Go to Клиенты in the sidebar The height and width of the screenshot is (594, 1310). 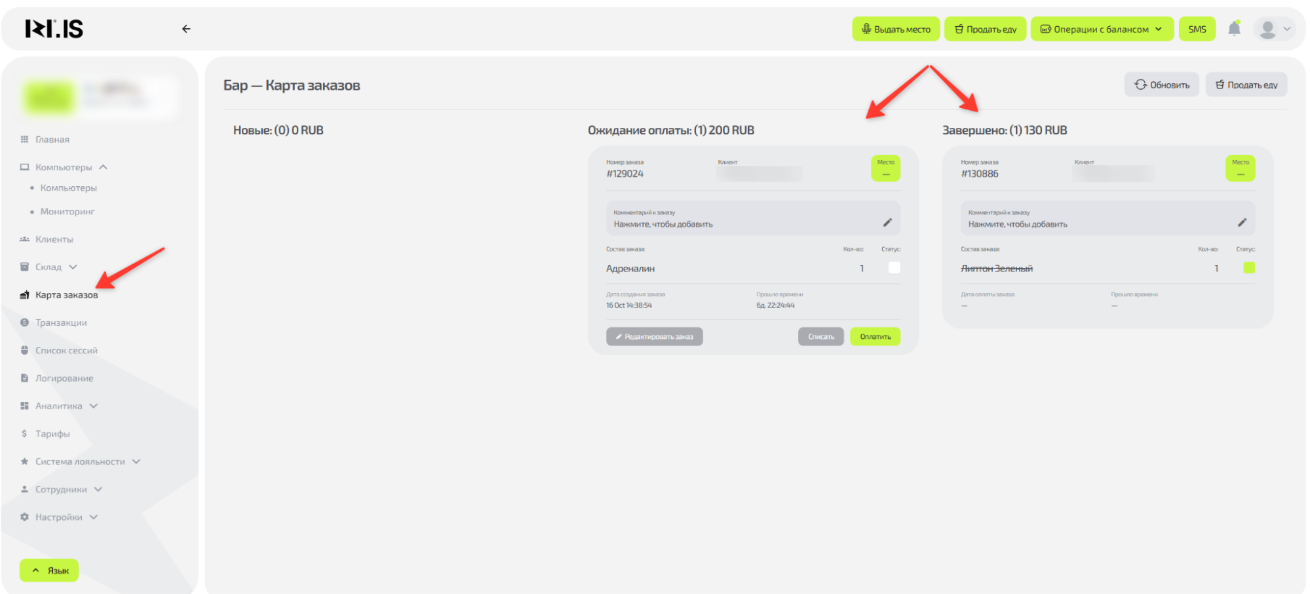(54, 239)
